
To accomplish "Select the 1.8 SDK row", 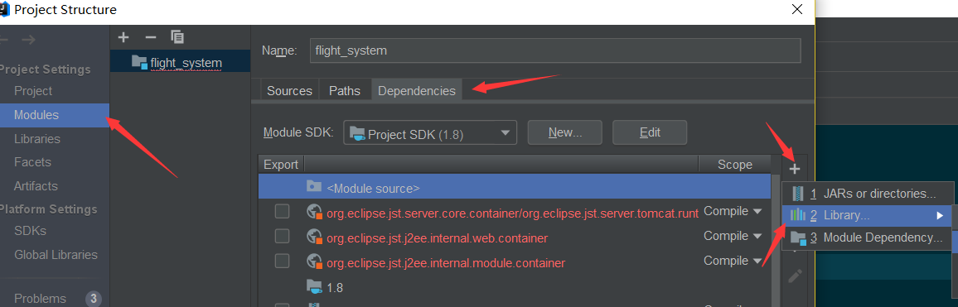I will (515, 287).
